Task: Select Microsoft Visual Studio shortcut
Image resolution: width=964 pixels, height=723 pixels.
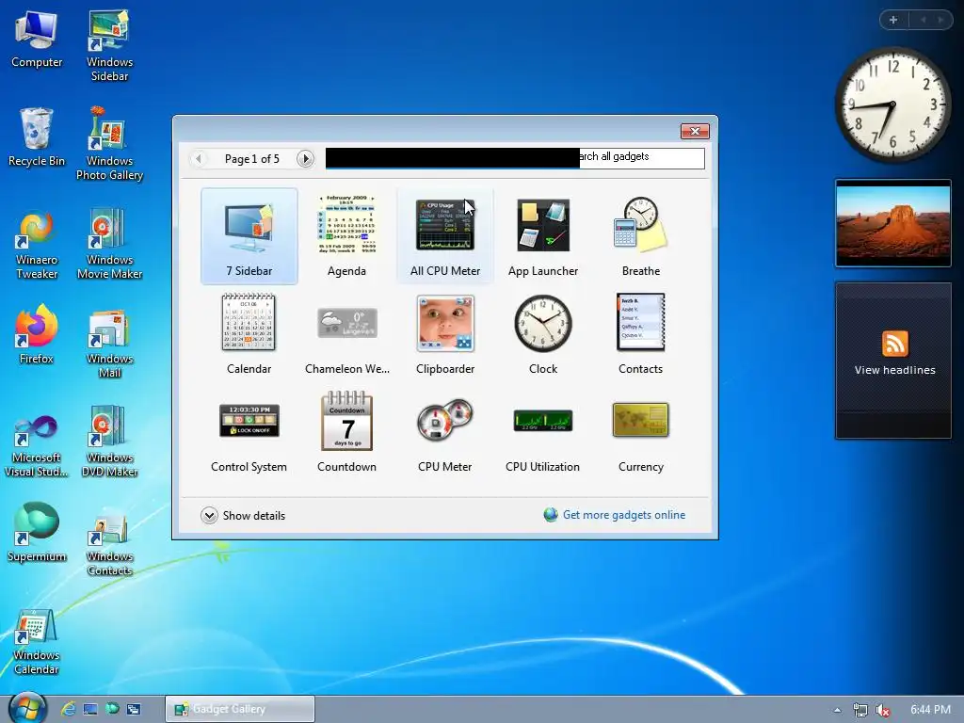Action: (37, 444)
